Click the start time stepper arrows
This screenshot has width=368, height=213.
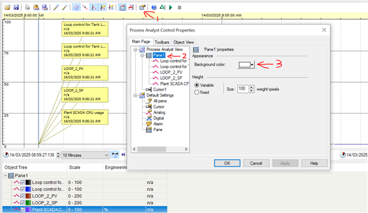pyautogui.click(x=58, y=155)
